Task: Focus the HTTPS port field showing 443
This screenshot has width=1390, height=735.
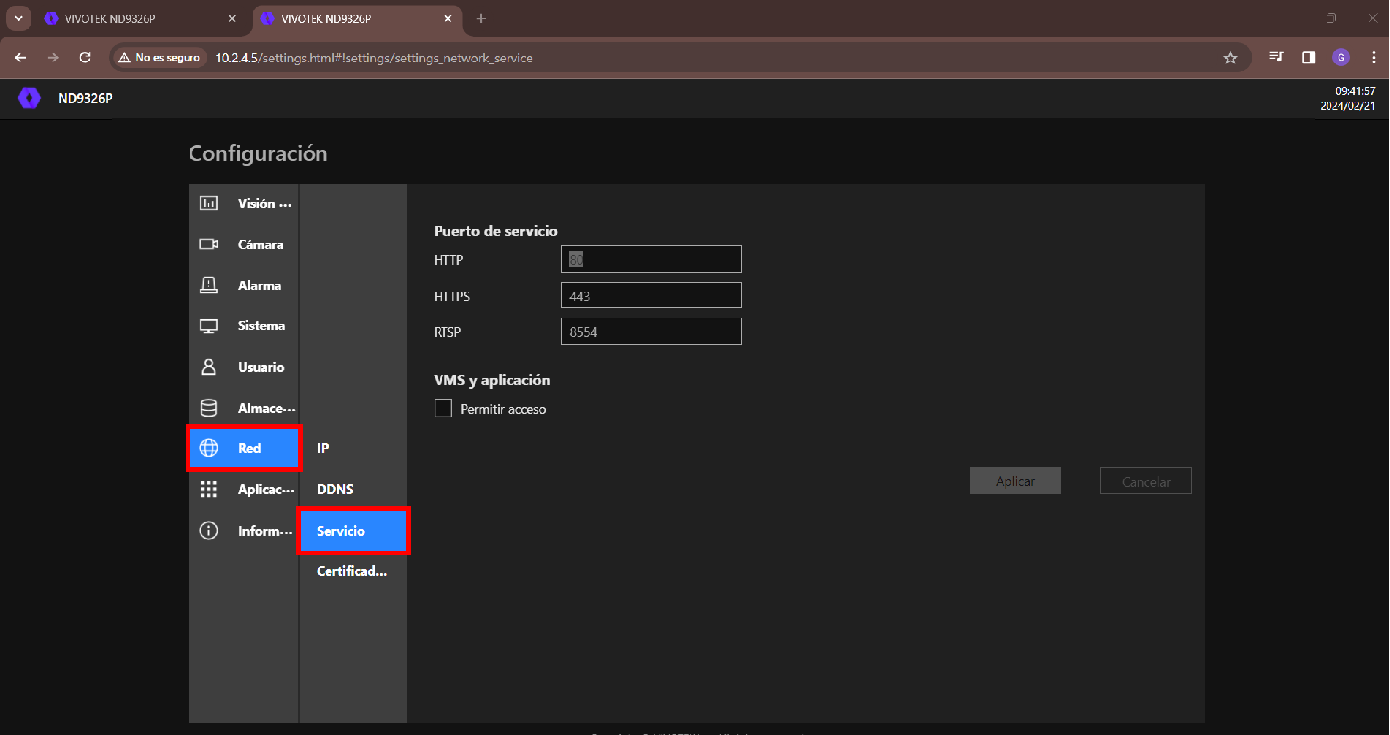Action: tap(651, 296)
